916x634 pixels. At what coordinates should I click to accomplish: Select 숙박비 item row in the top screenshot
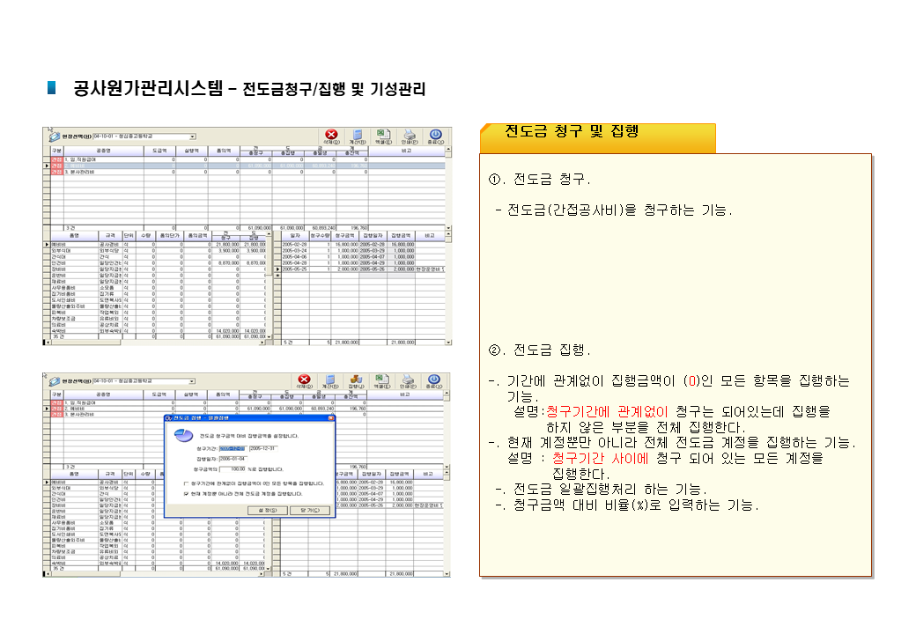(x=158, y=331)
